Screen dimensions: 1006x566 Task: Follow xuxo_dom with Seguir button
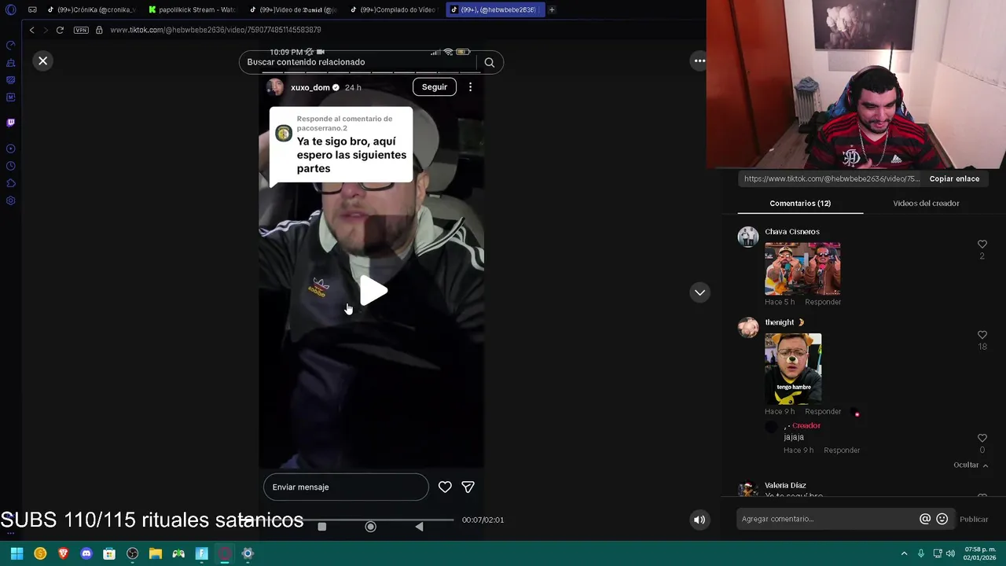tap(435, 87)
